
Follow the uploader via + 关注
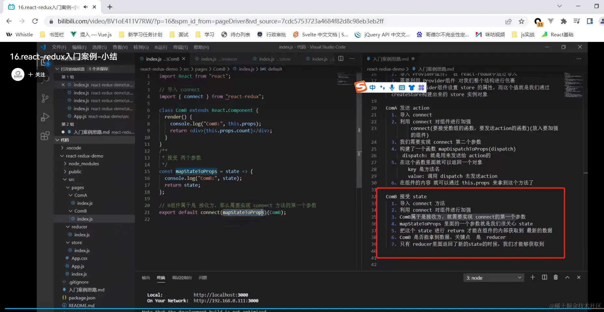(37, 75)
